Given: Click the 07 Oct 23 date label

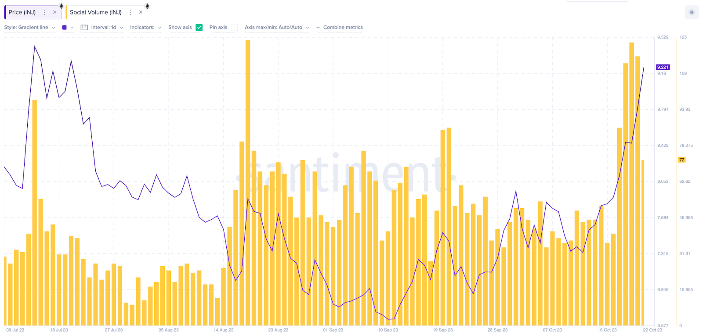Looking at the screenshot, I should [552, 330].
